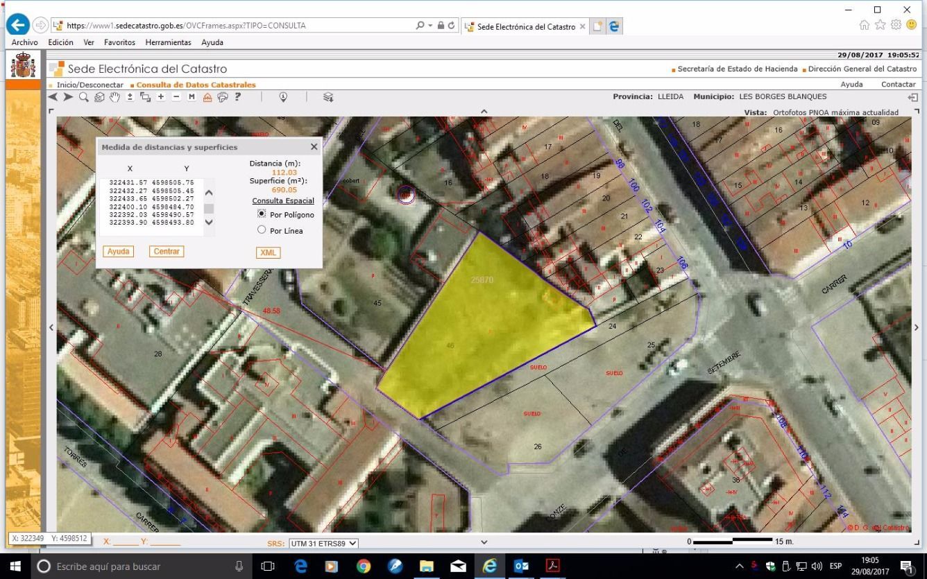Select the orange measure distances tool
Image resolution: width=927 pixels, height=579 pixels.
(x=207, y=97)
